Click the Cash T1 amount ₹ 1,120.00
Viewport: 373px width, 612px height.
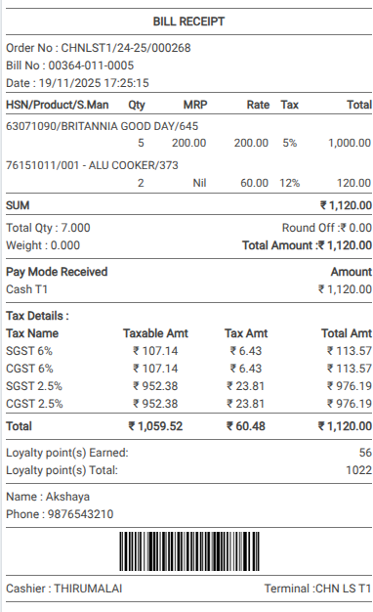tap(345, 289)
